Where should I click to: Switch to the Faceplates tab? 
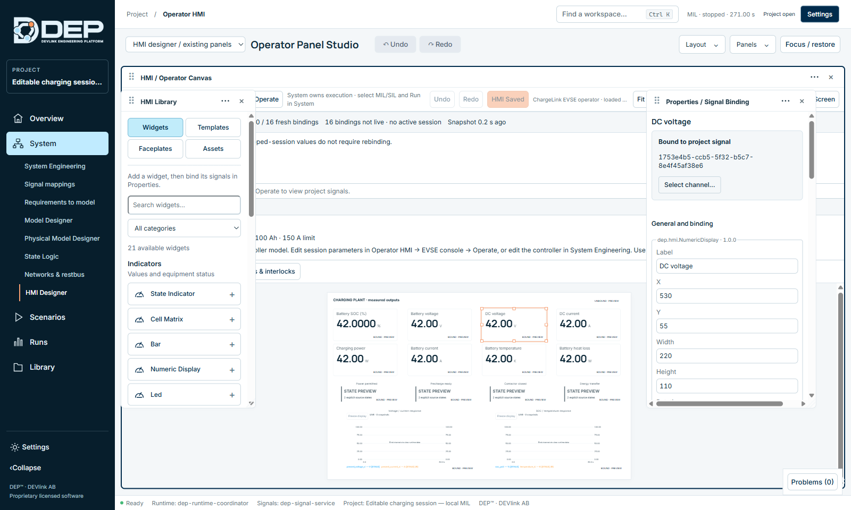point(155,149)
